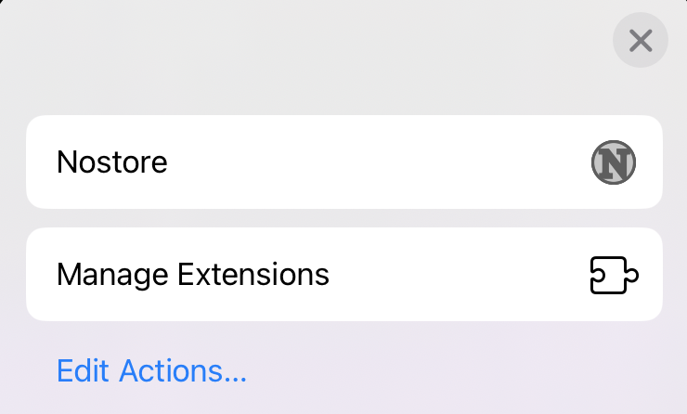Tap the puzzle icon beside Manage Extensions

click(x=614, y=275)
